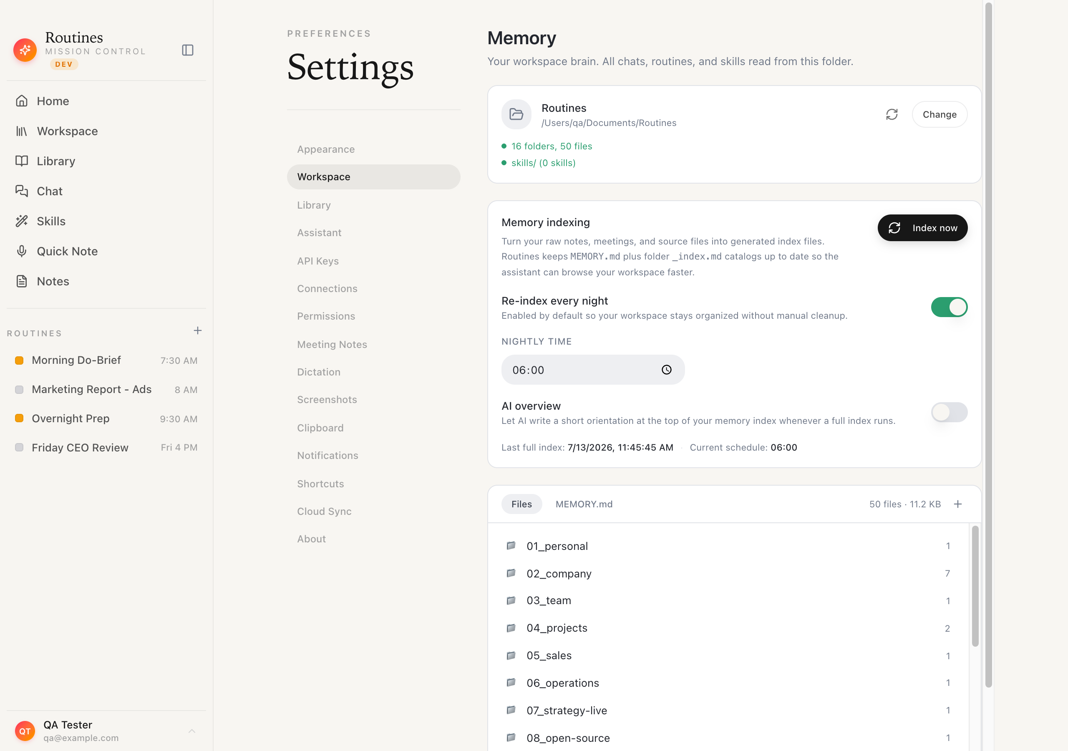Open the Screenshots settings section

point(373,400)
